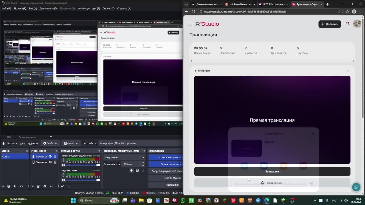
Task: Click Добавить button in RUTUBE Studio
Action: tap(330, 24)
